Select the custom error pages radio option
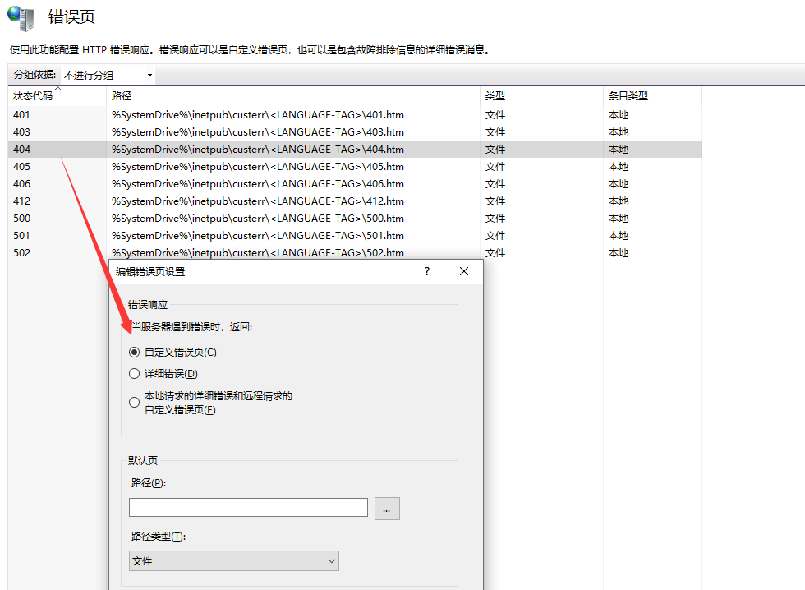 click(x=135, y=353)
